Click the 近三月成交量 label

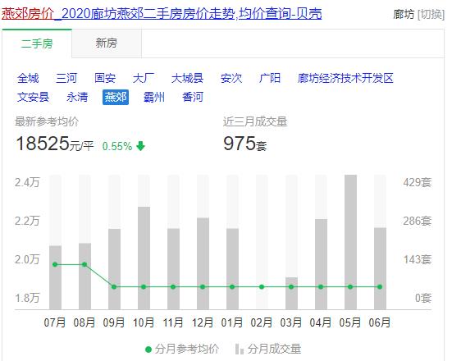point(255,121)
